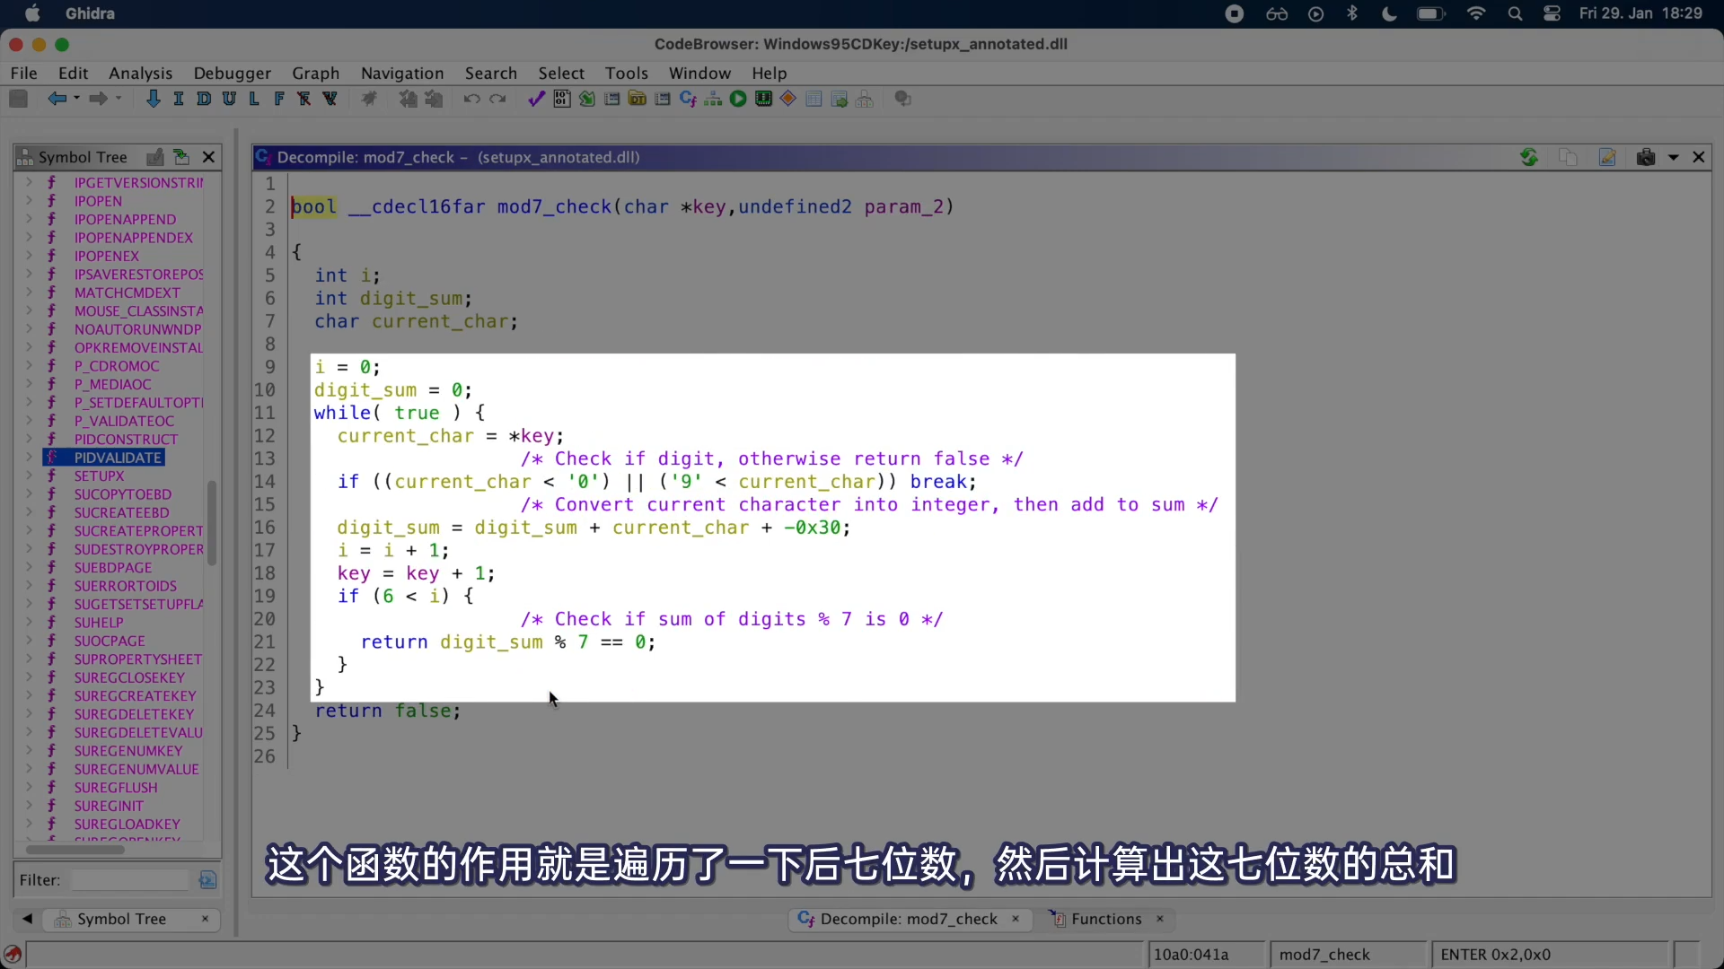Click the export notepad icon in Decompile
The image size is (1724, 969).
[x=1607, y=157]
